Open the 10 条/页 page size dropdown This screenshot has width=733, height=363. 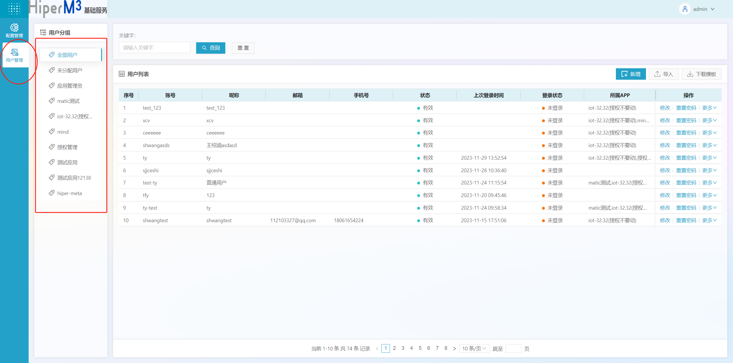pos(474,348)
